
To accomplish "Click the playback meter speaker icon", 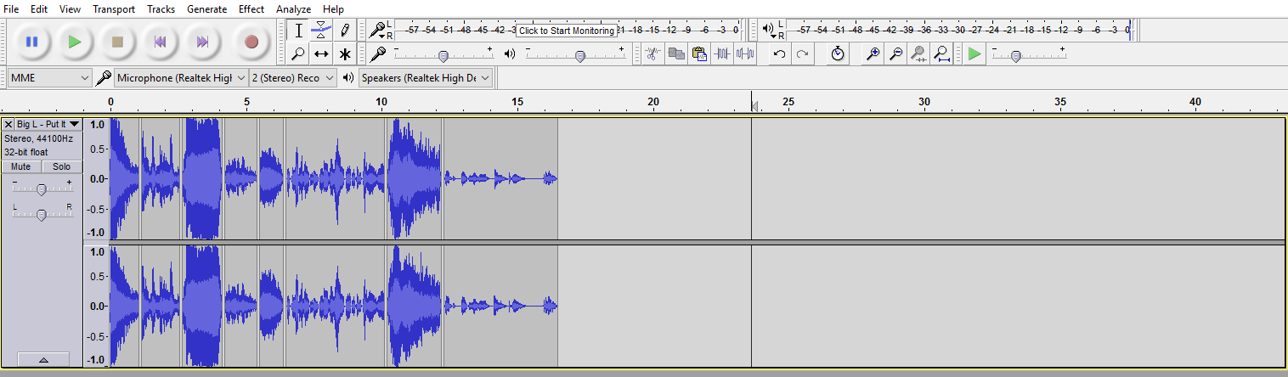I will (768, 30).
